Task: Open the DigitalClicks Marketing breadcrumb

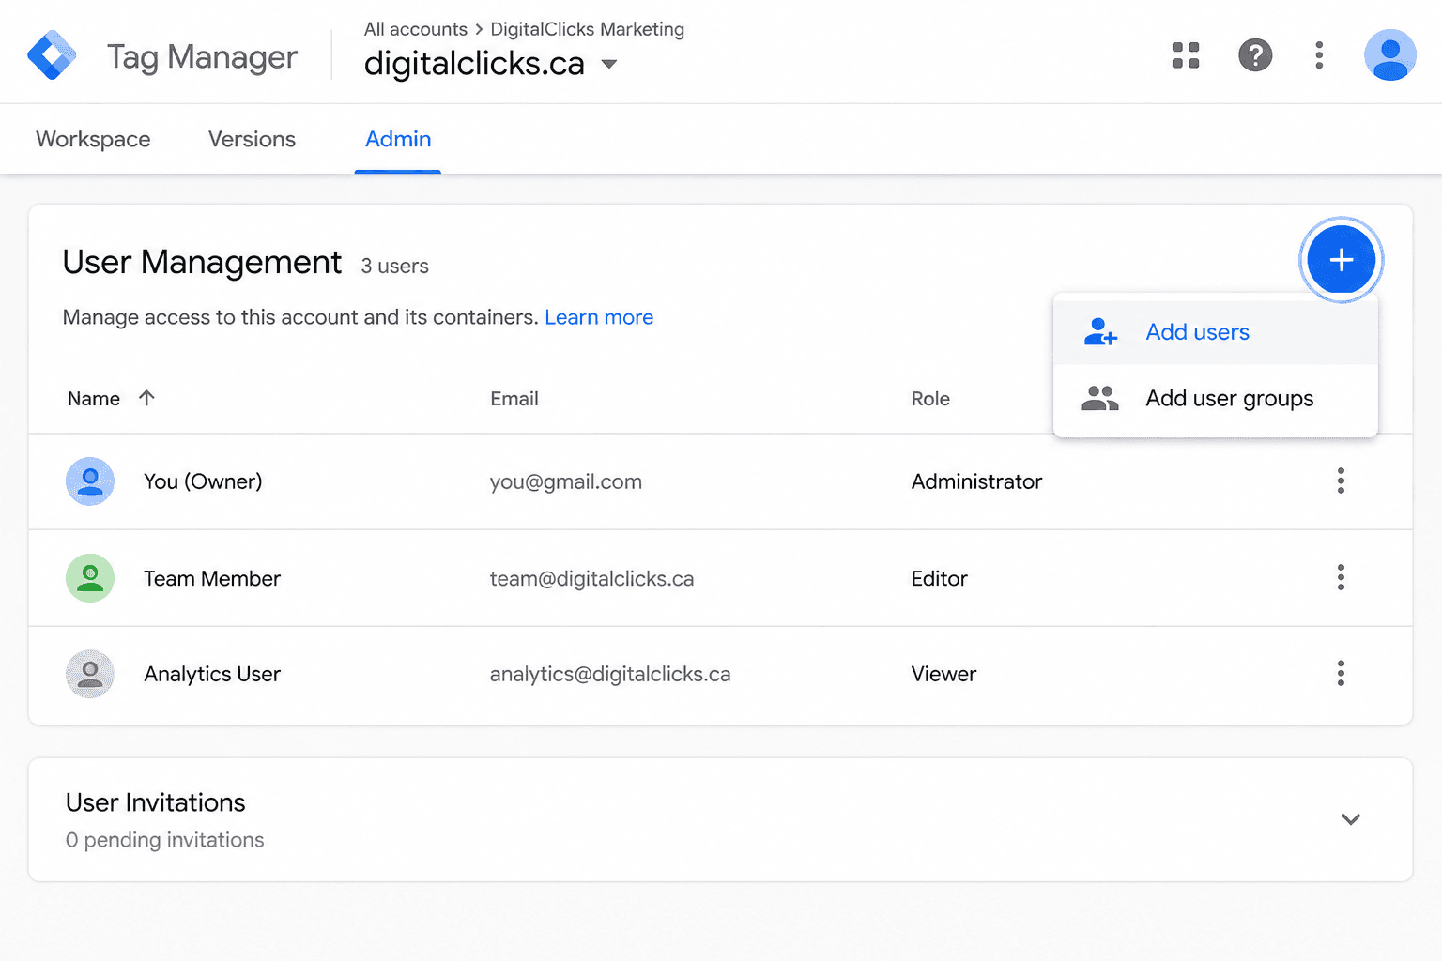Action: [588, 29]
